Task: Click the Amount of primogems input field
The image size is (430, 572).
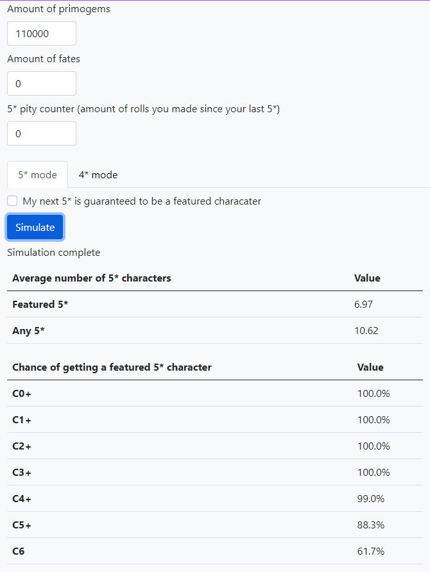Action: pos(42,33)
